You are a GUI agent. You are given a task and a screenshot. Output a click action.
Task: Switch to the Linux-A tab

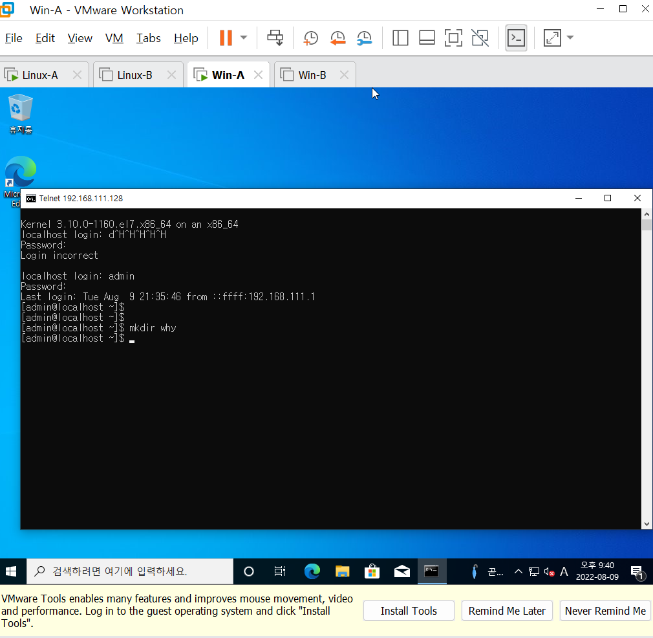(40, 75)
